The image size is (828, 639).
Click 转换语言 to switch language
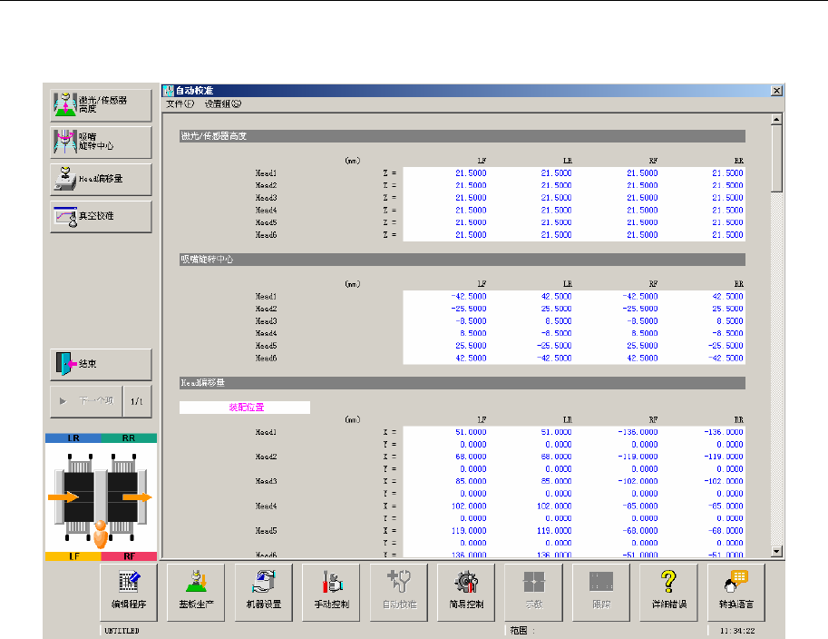pos(735,589)
